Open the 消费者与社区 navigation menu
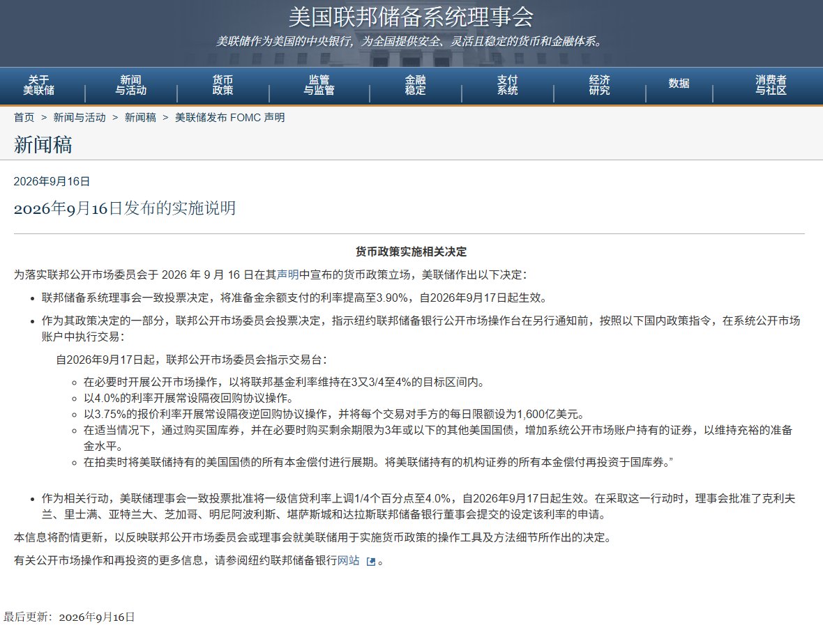The width and height of the screenshot is (823, 632). [771, 85]
